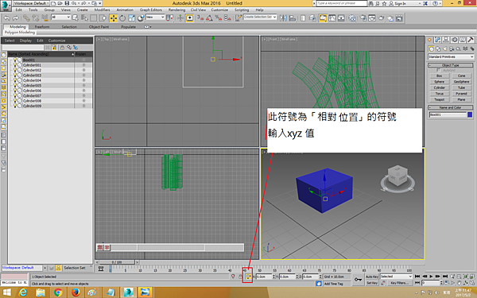This screenshot has height=298, width=477.
Task: Open the Standard Primitives dropdown
Action: [451, 57]
